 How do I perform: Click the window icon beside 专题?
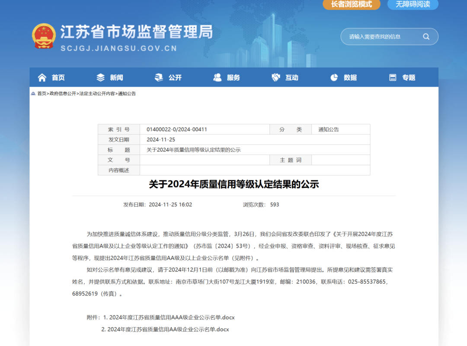point(393,78)
